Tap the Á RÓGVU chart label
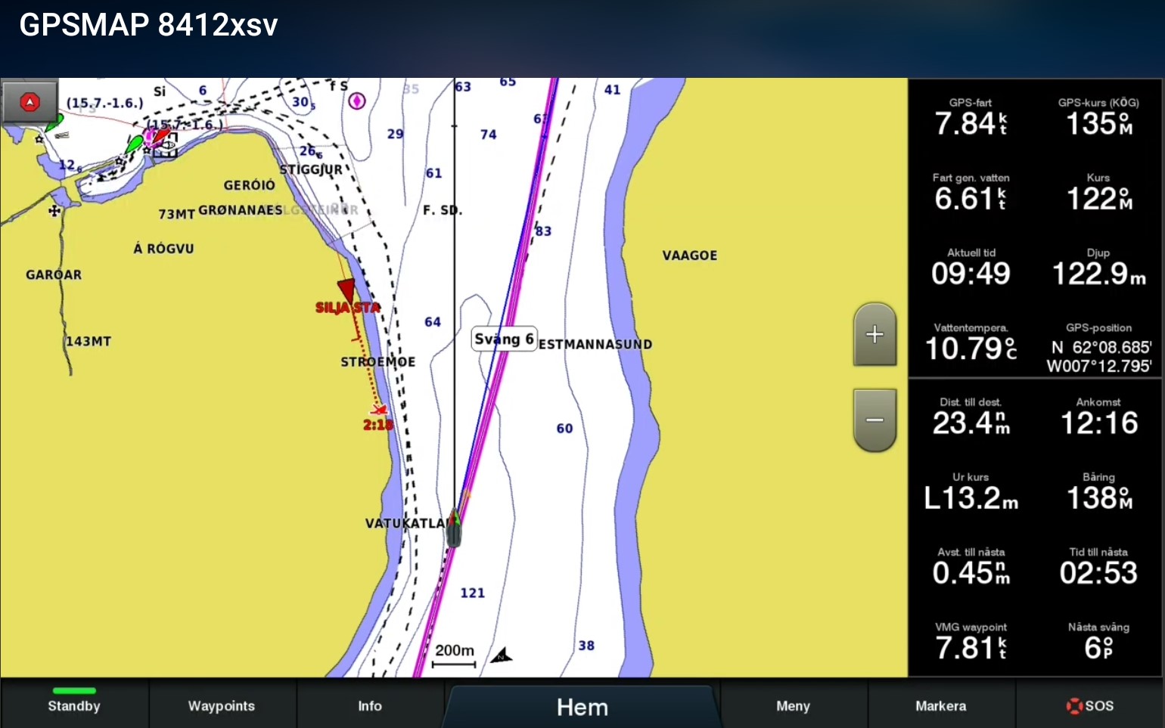 coord(163,248)
